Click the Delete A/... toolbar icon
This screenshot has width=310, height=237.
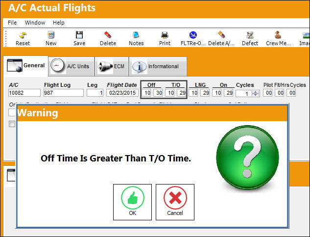[x=221, y=38]
